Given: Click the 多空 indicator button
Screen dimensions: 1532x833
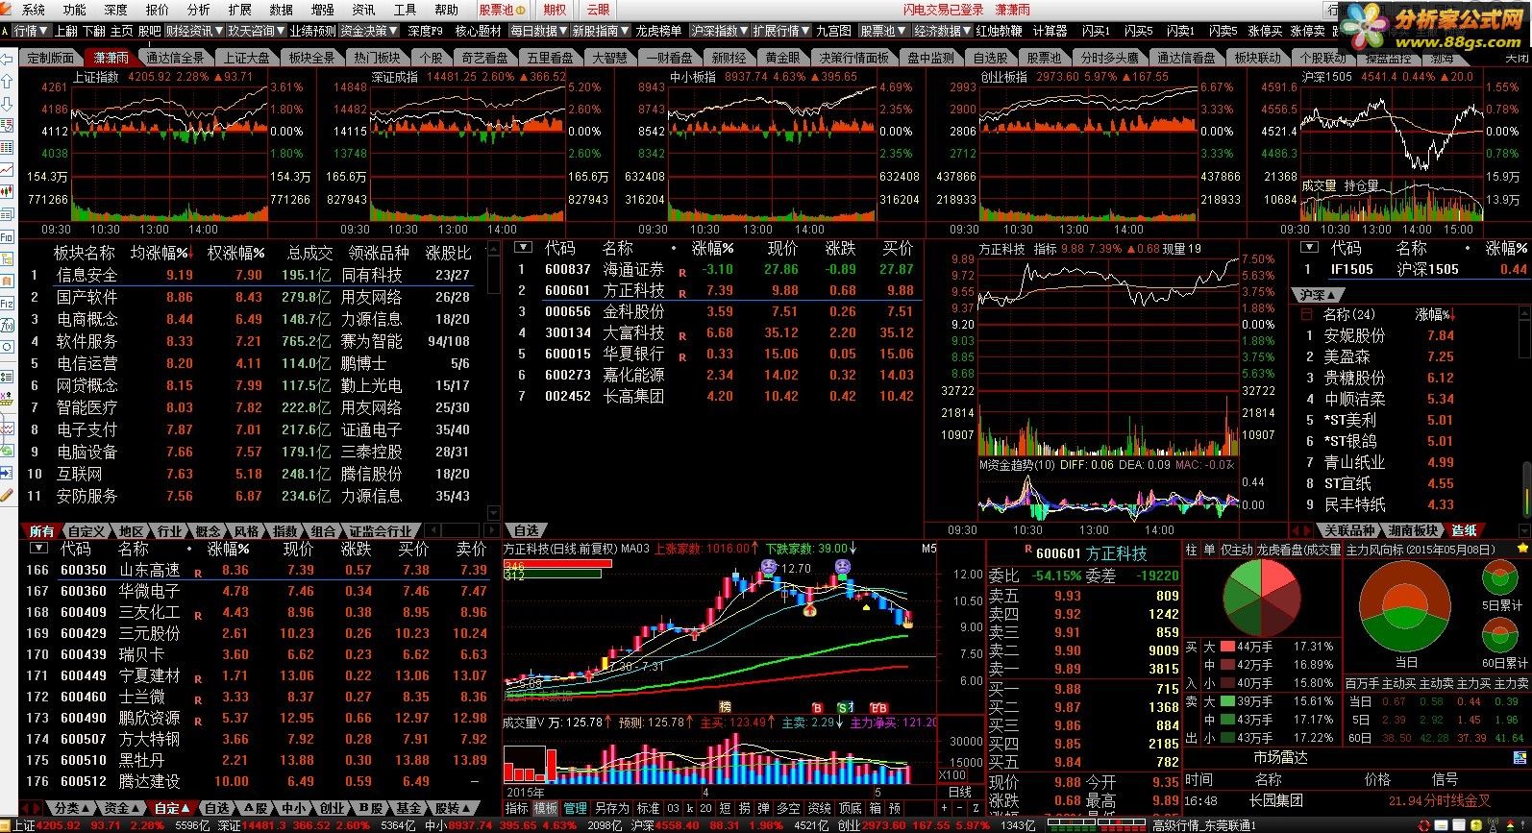Looking at the screenshot, I should click(788, 809).
